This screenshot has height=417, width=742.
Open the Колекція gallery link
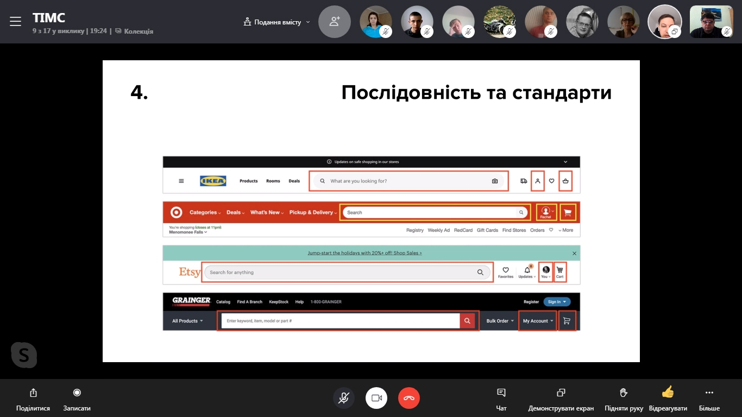click(134, 31)
